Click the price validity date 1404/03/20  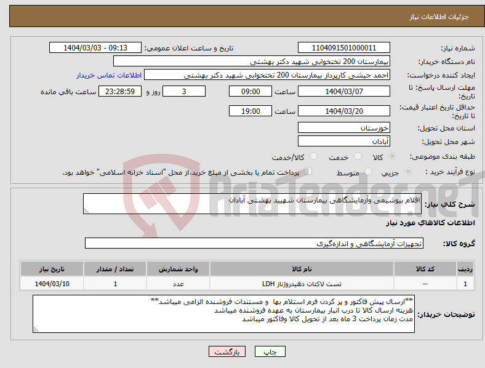(343, 111)
